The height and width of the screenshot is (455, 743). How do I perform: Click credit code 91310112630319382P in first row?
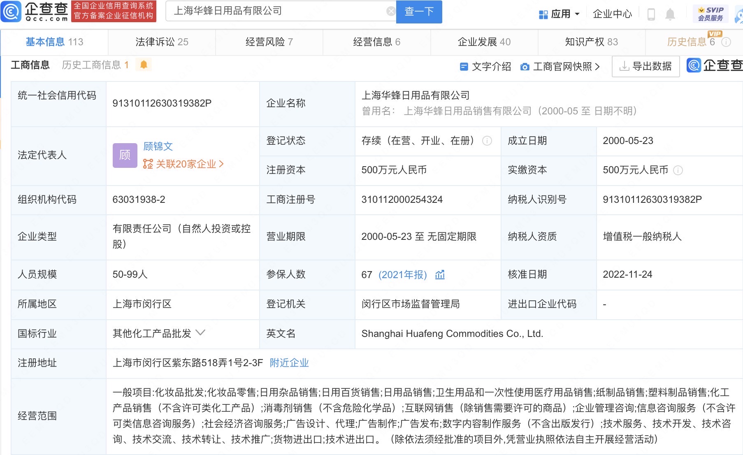click(162, 103)
